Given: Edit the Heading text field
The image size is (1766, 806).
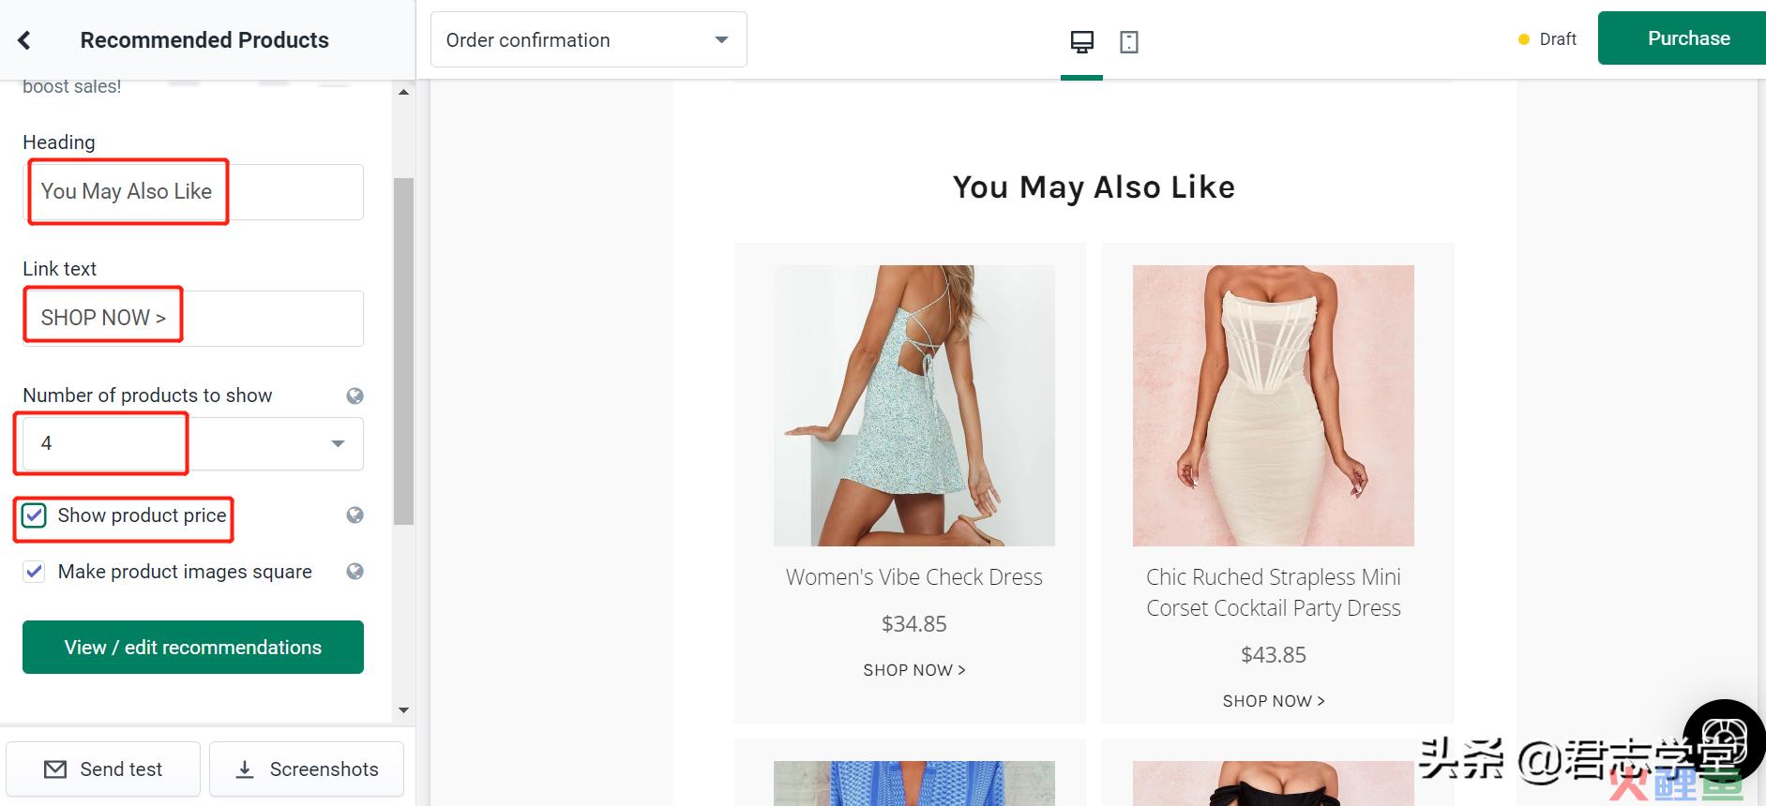Looking at the screenshot, I should tap(193, 192).
